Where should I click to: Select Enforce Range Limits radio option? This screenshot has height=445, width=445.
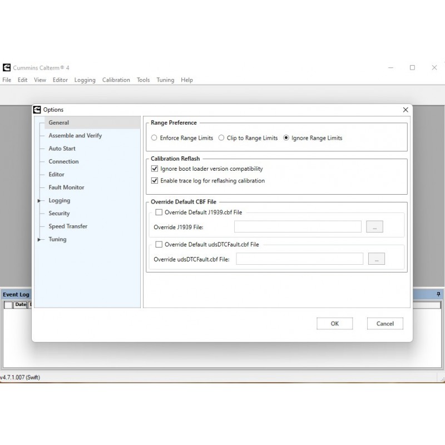click(155, 138)
